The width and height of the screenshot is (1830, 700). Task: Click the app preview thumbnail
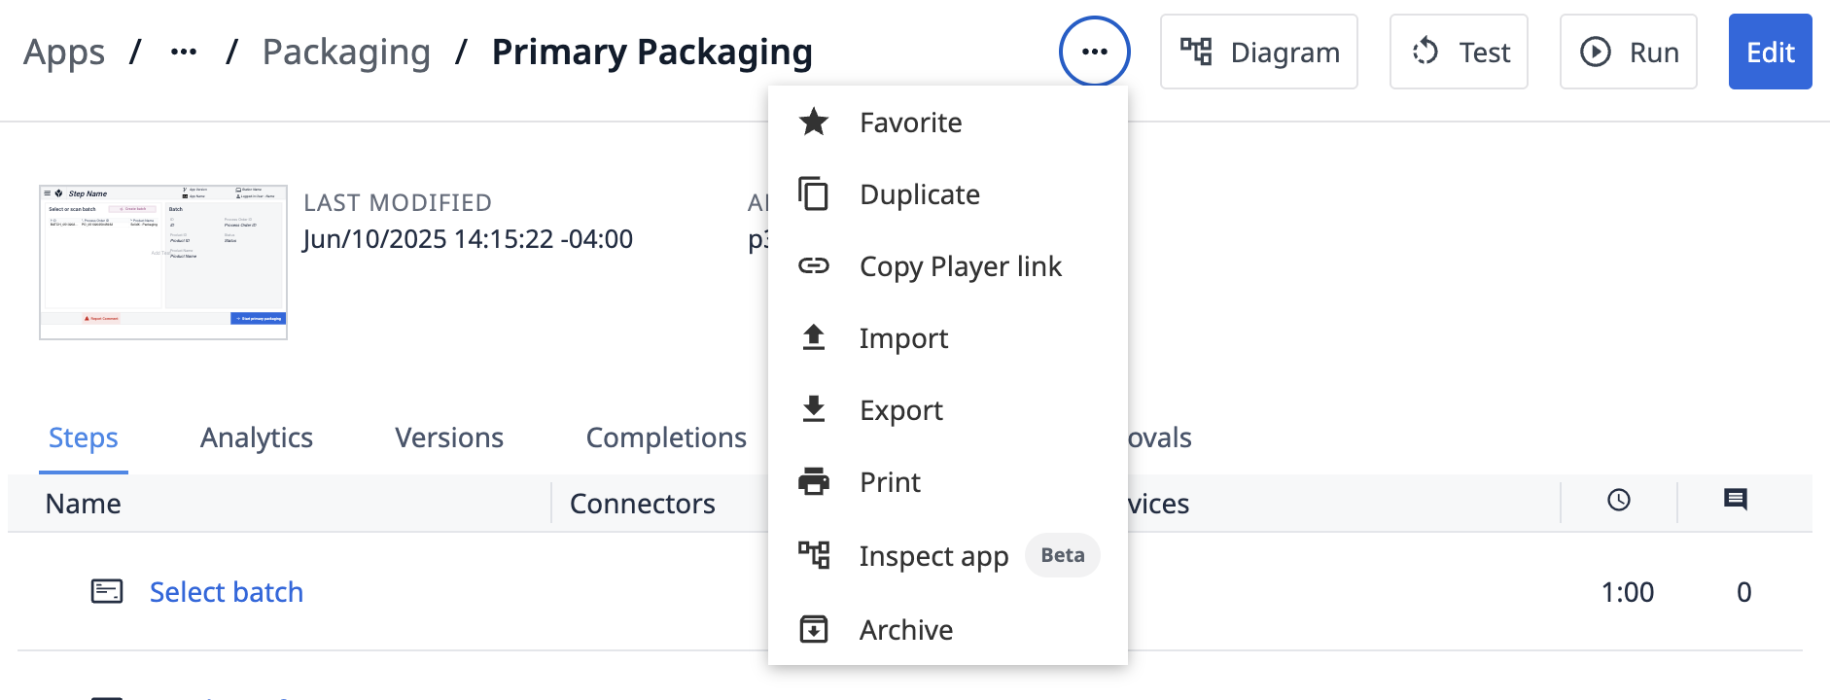click(x=163, y=262)
